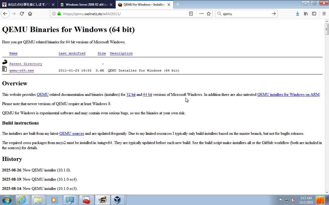
Task: Click the orange flower tray icon
Action: [320, 200]
